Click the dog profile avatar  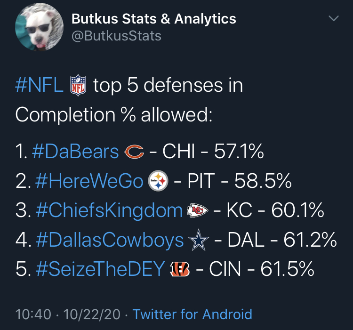pos(39,27)
